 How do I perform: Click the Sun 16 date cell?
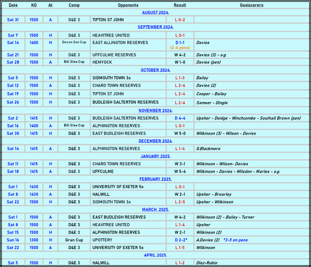(x=13, y=240)
